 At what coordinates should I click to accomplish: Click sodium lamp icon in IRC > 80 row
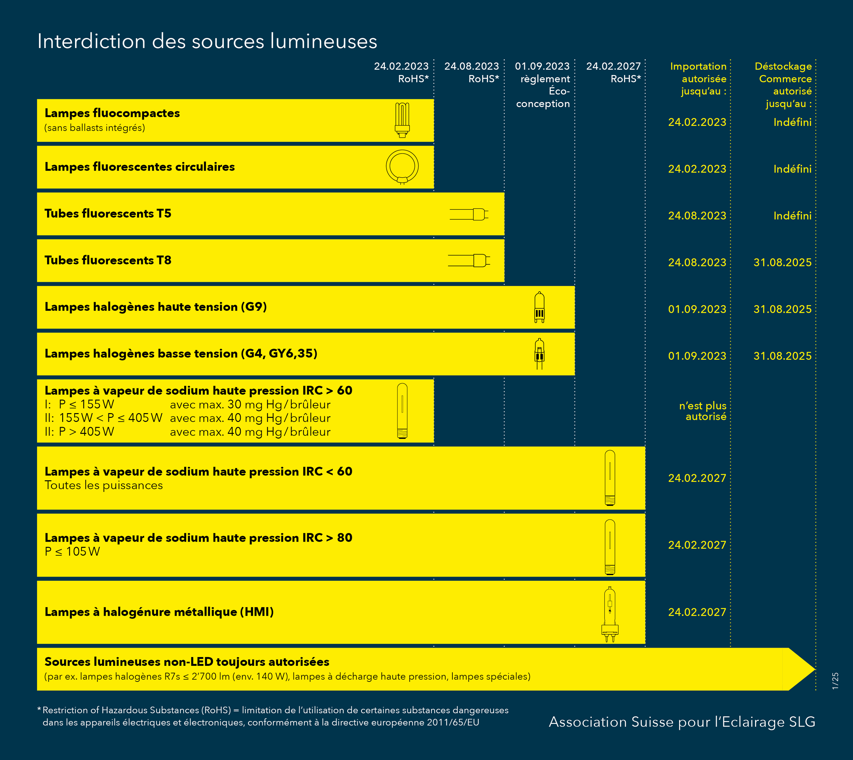[609, 546]
